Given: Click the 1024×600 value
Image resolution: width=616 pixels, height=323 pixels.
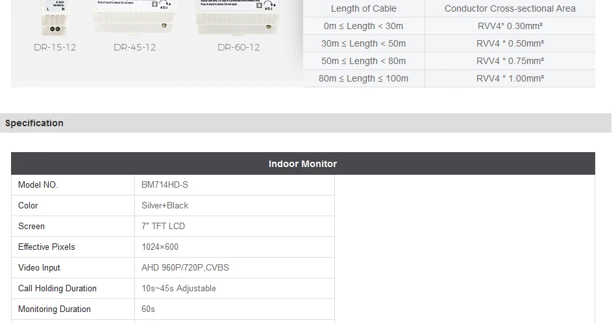Looking at the screenshot, I should click(160, 247).
